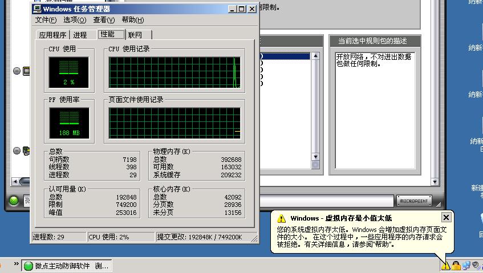Click the CPU usage 2 % gauge

pyautogui.click(x=68, y=72)
